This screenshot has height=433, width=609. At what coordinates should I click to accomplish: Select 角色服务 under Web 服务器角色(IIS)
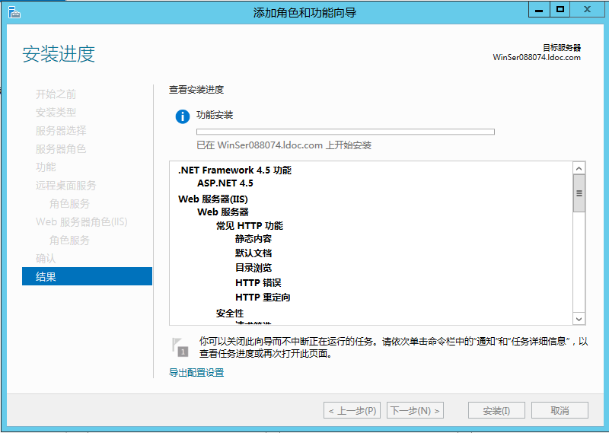69,240
